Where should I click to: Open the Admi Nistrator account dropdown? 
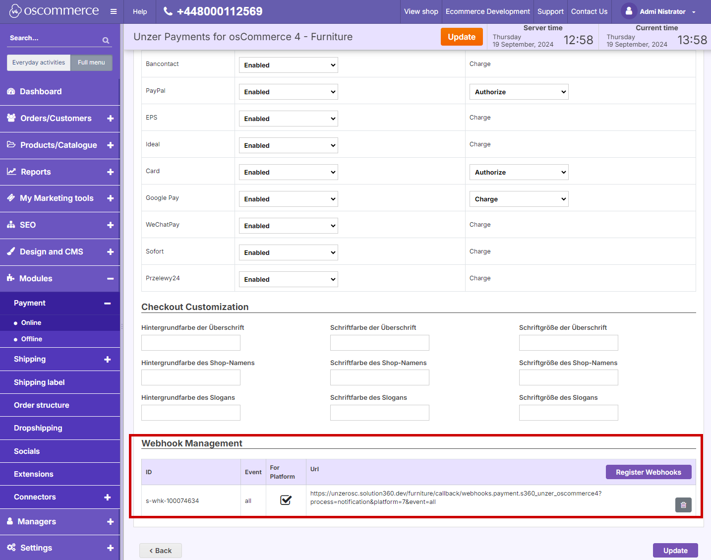[x=659, y=11]
